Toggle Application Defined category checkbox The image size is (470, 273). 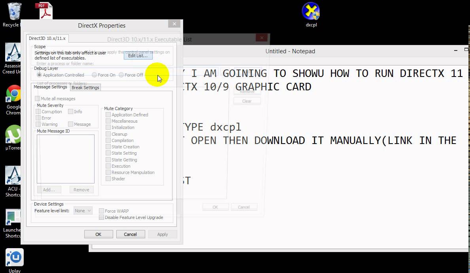108,114
